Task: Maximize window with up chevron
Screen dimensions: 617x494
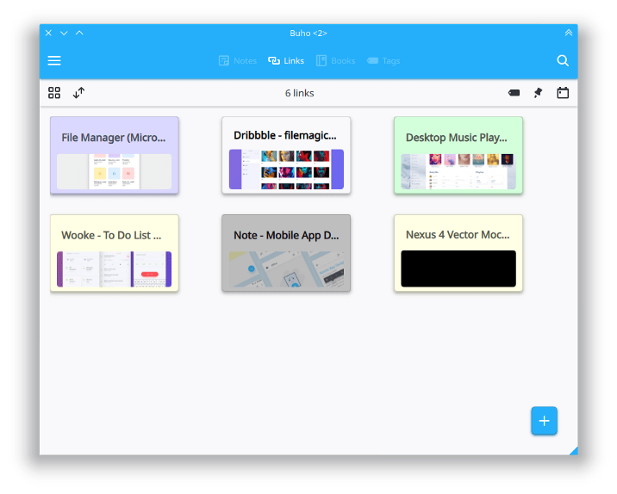Action: tap(79, 33)
